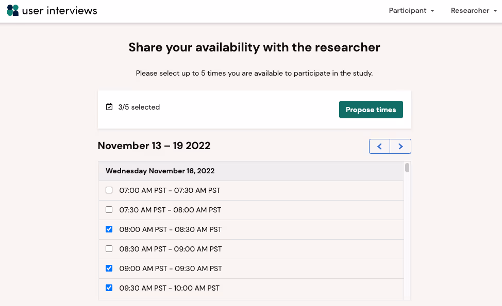The image size is (502, 306).
Task: Click the 08:00 AM PST - 08:30 AM PST label
Action: tap(171, 229)
